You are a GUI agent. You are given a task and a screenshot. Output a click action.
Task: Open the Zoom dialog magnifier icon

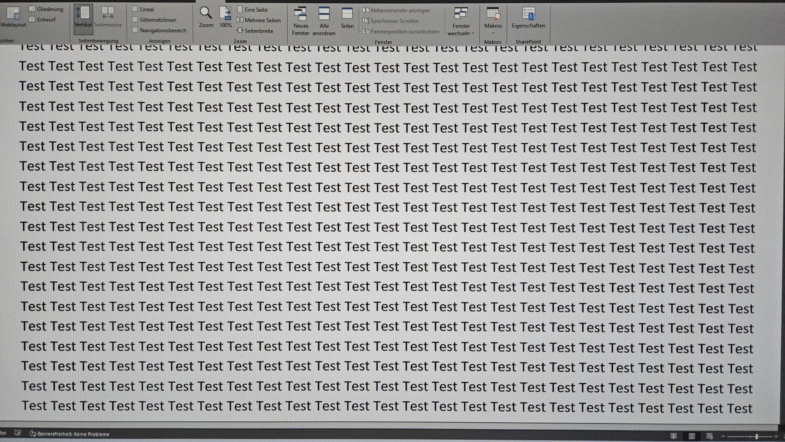(206, 13)
